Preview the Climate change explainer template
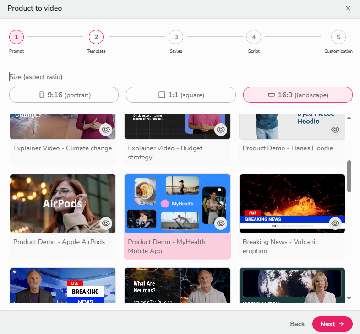Viewport: 360px width, 334px height. tap(106, 130)
